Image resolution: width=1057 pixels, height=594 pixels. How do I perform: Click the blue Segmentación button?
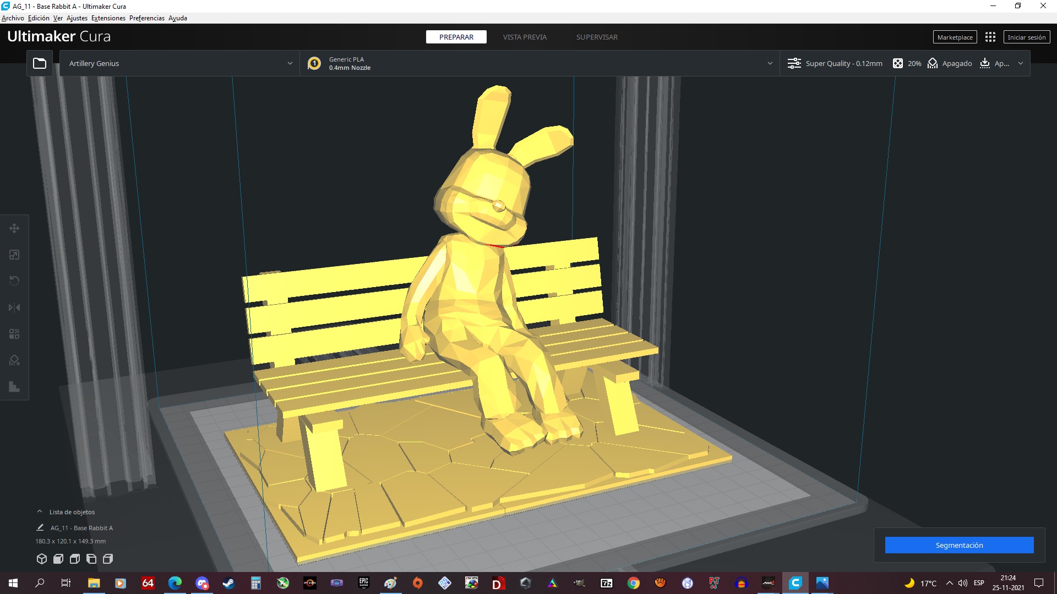click(959, 545)
